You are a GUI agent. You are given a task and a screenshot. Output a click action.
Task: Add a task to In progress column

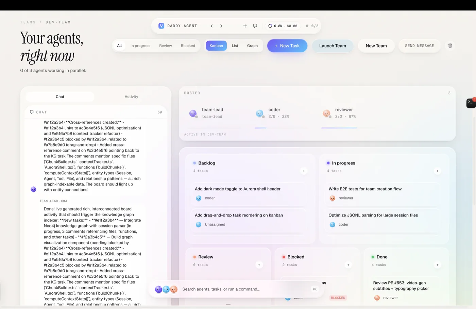(437, 171)
